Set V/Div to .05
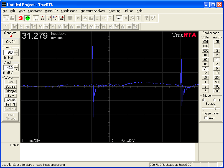Viewport: 224px width, 168px height. point(205,64)
